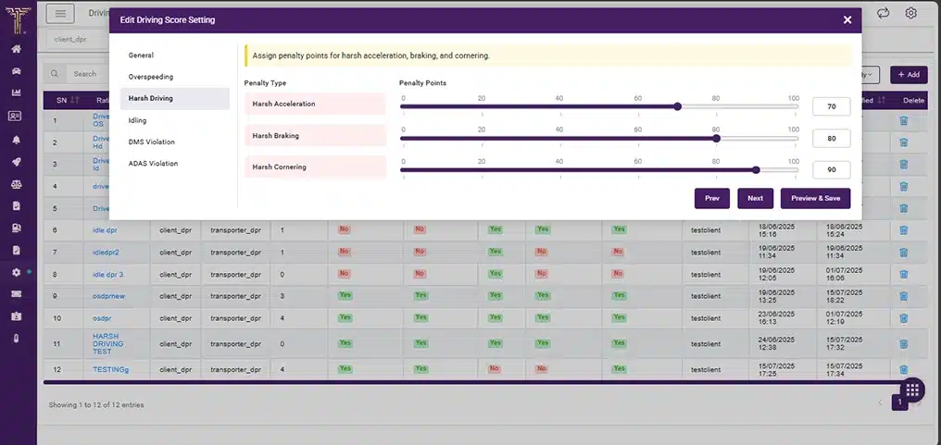
Task: Open the vehicle (car) section in the sidebar
Action: click(16, 71)
